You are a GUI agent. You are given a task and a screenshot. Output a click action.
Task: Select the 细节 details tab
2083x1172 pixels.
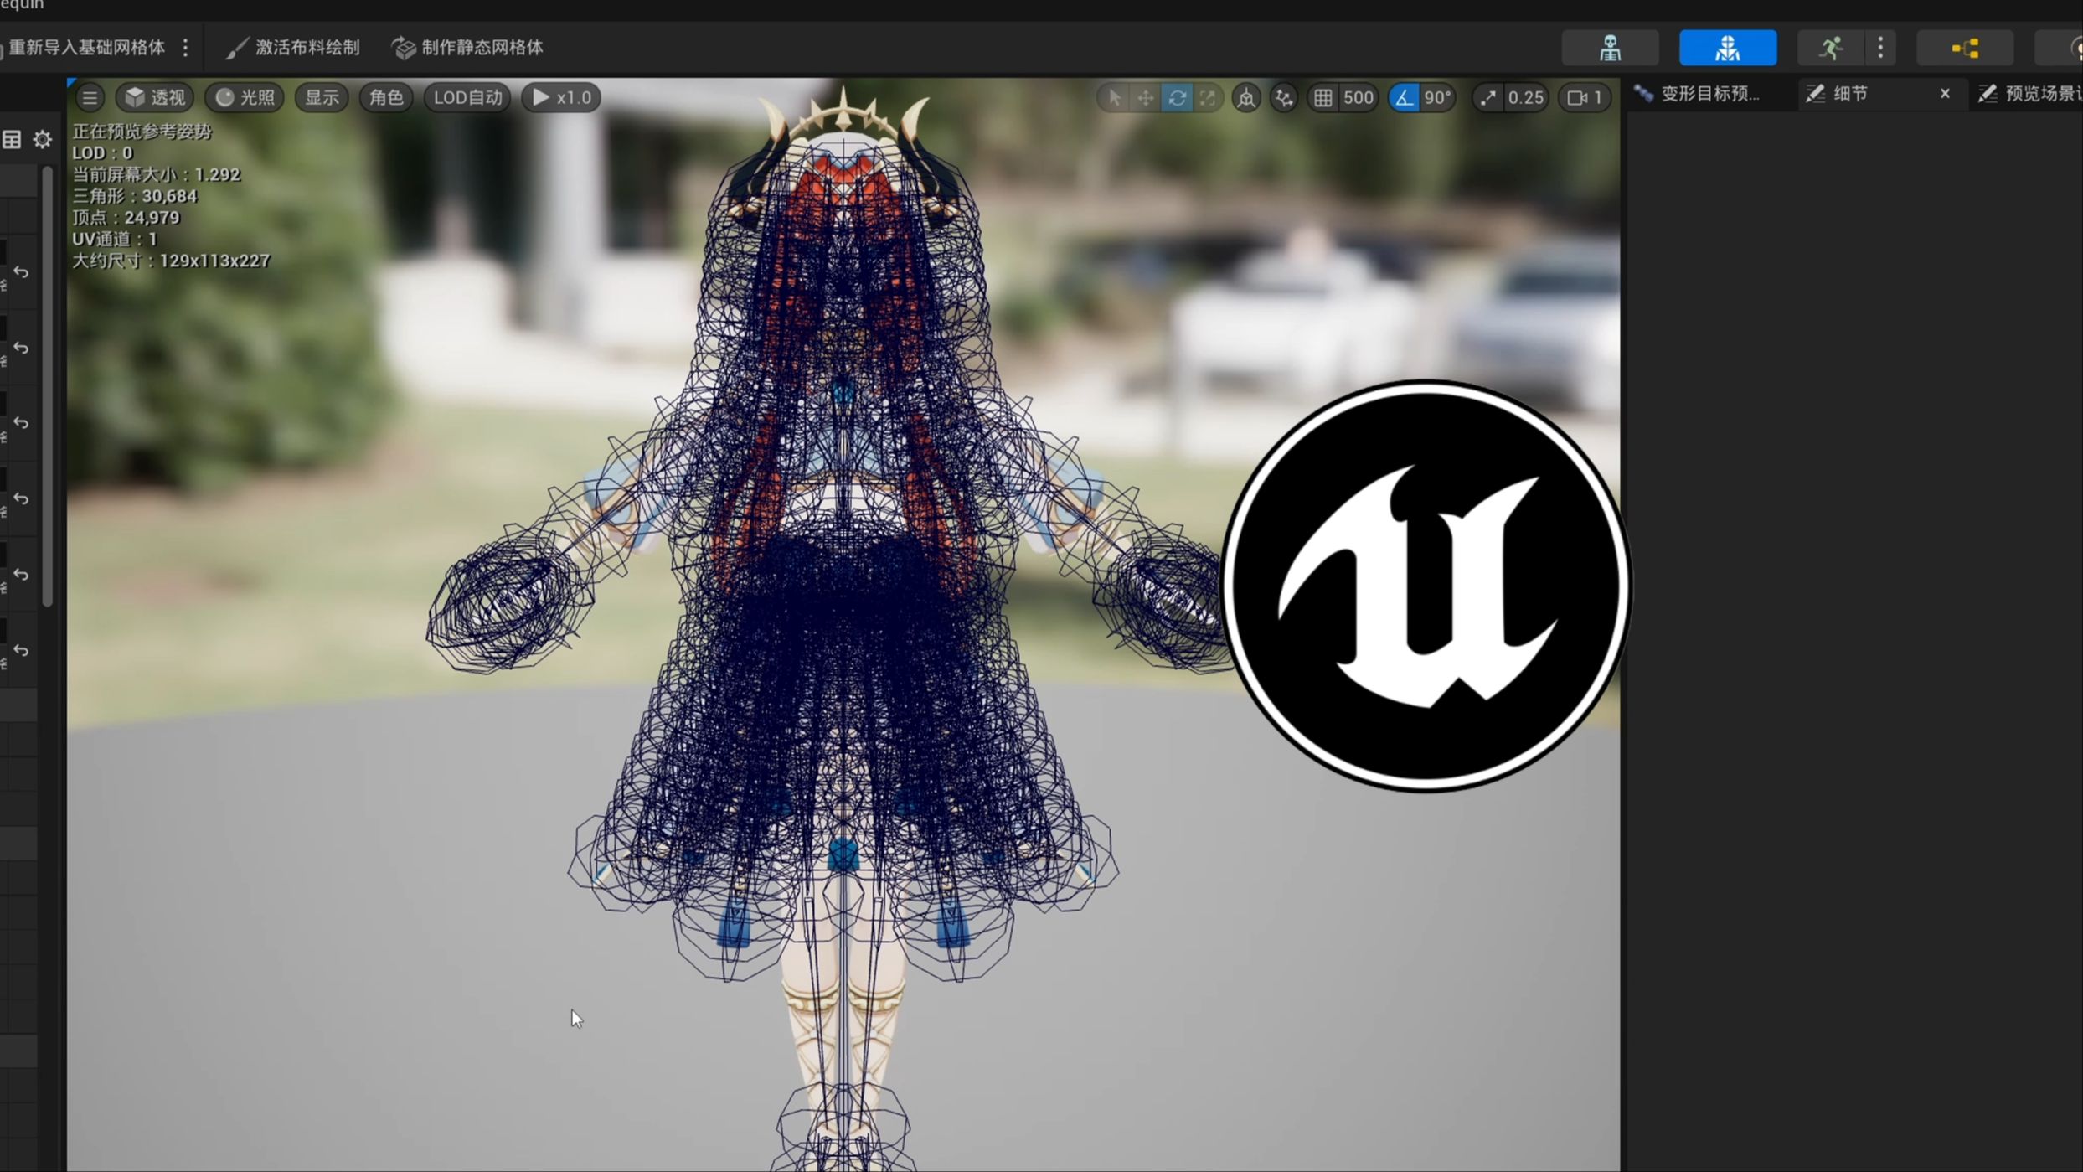1851,94
